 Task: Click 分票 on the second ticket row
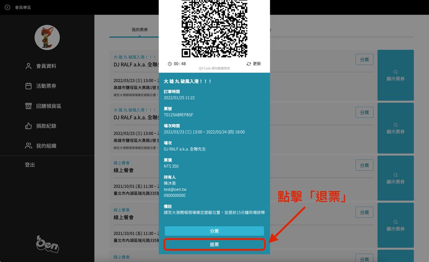click(364, 112)
